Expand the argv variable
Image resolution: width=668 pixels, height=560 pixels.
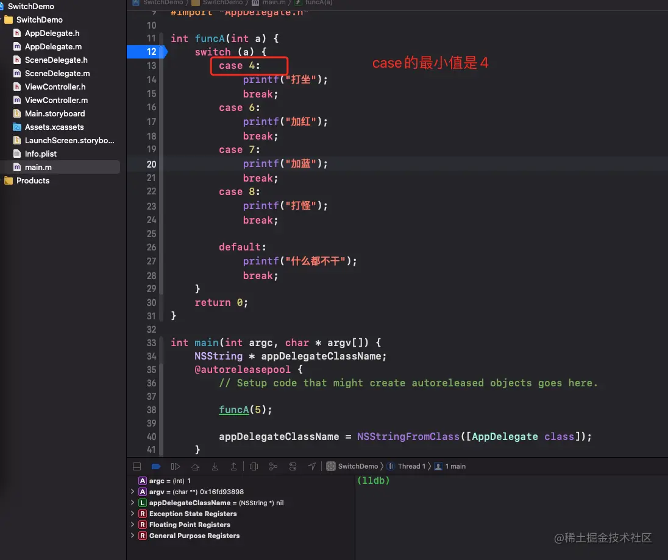132,491
